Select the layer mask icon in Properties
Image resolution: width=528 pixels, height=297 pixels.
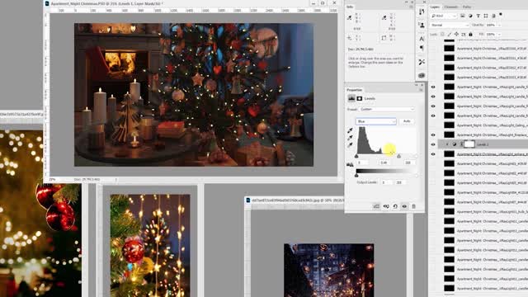click(360, 98)
